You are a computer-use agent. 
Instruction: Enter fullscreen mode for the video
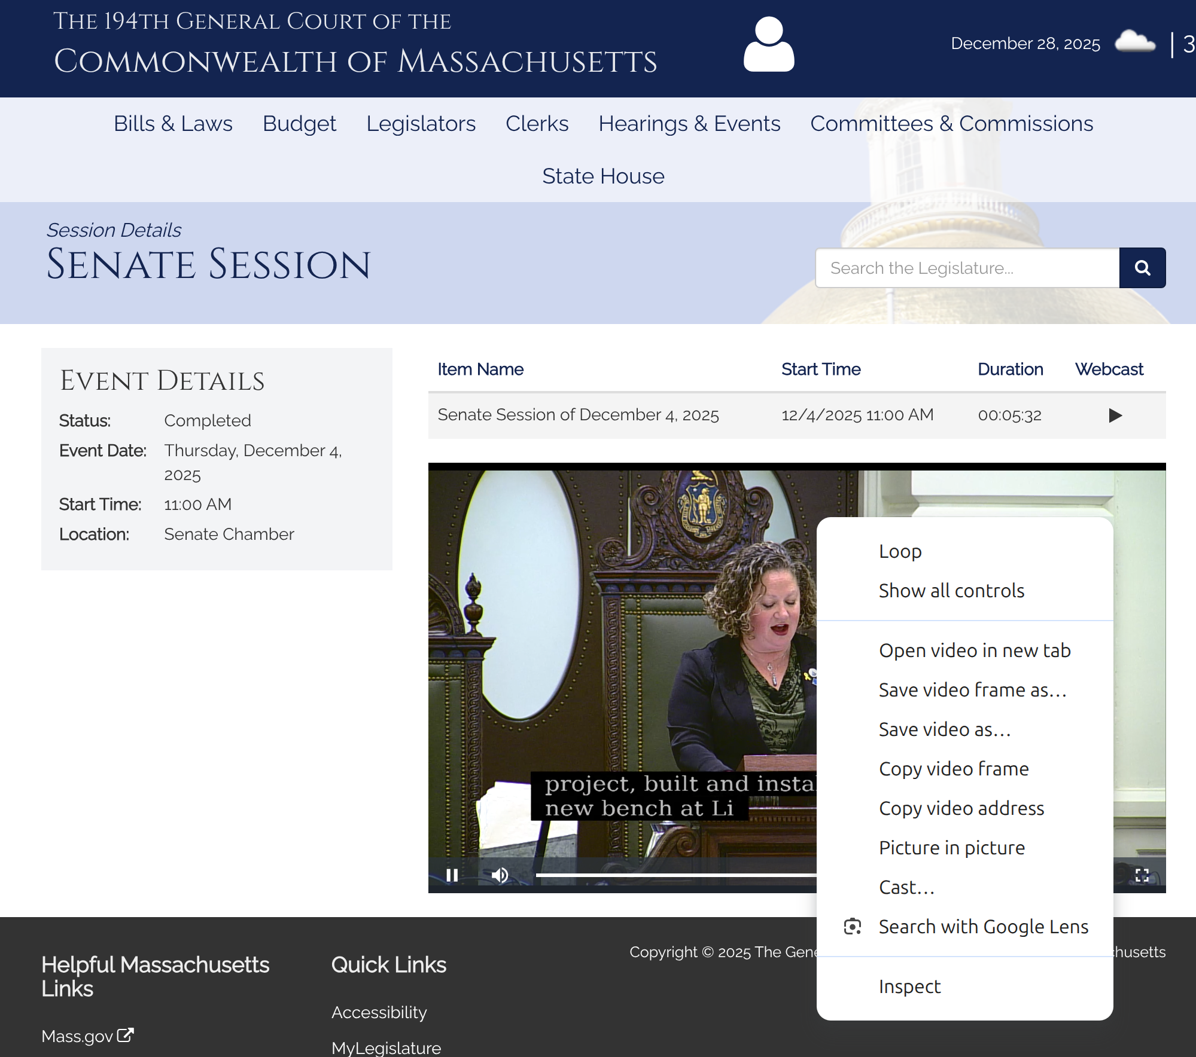(1142, 875)
